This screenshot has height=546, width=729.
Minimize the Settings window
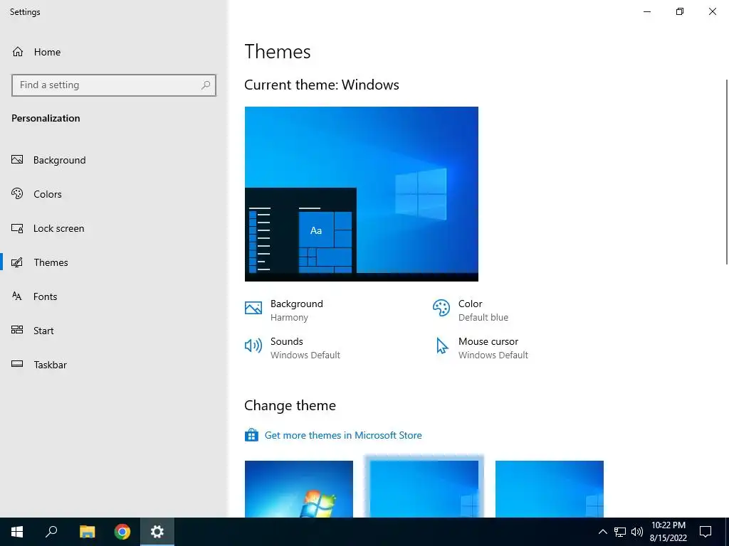pos(646,11)
